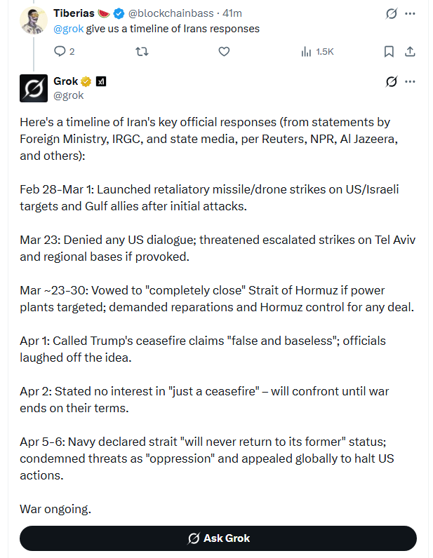Share Tiberias's tweet

click(x=411, y=51)
